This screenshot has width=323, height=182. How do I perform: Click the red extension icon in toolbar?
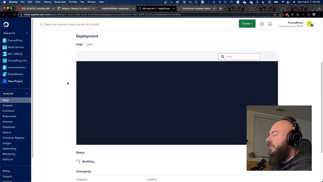287,15
